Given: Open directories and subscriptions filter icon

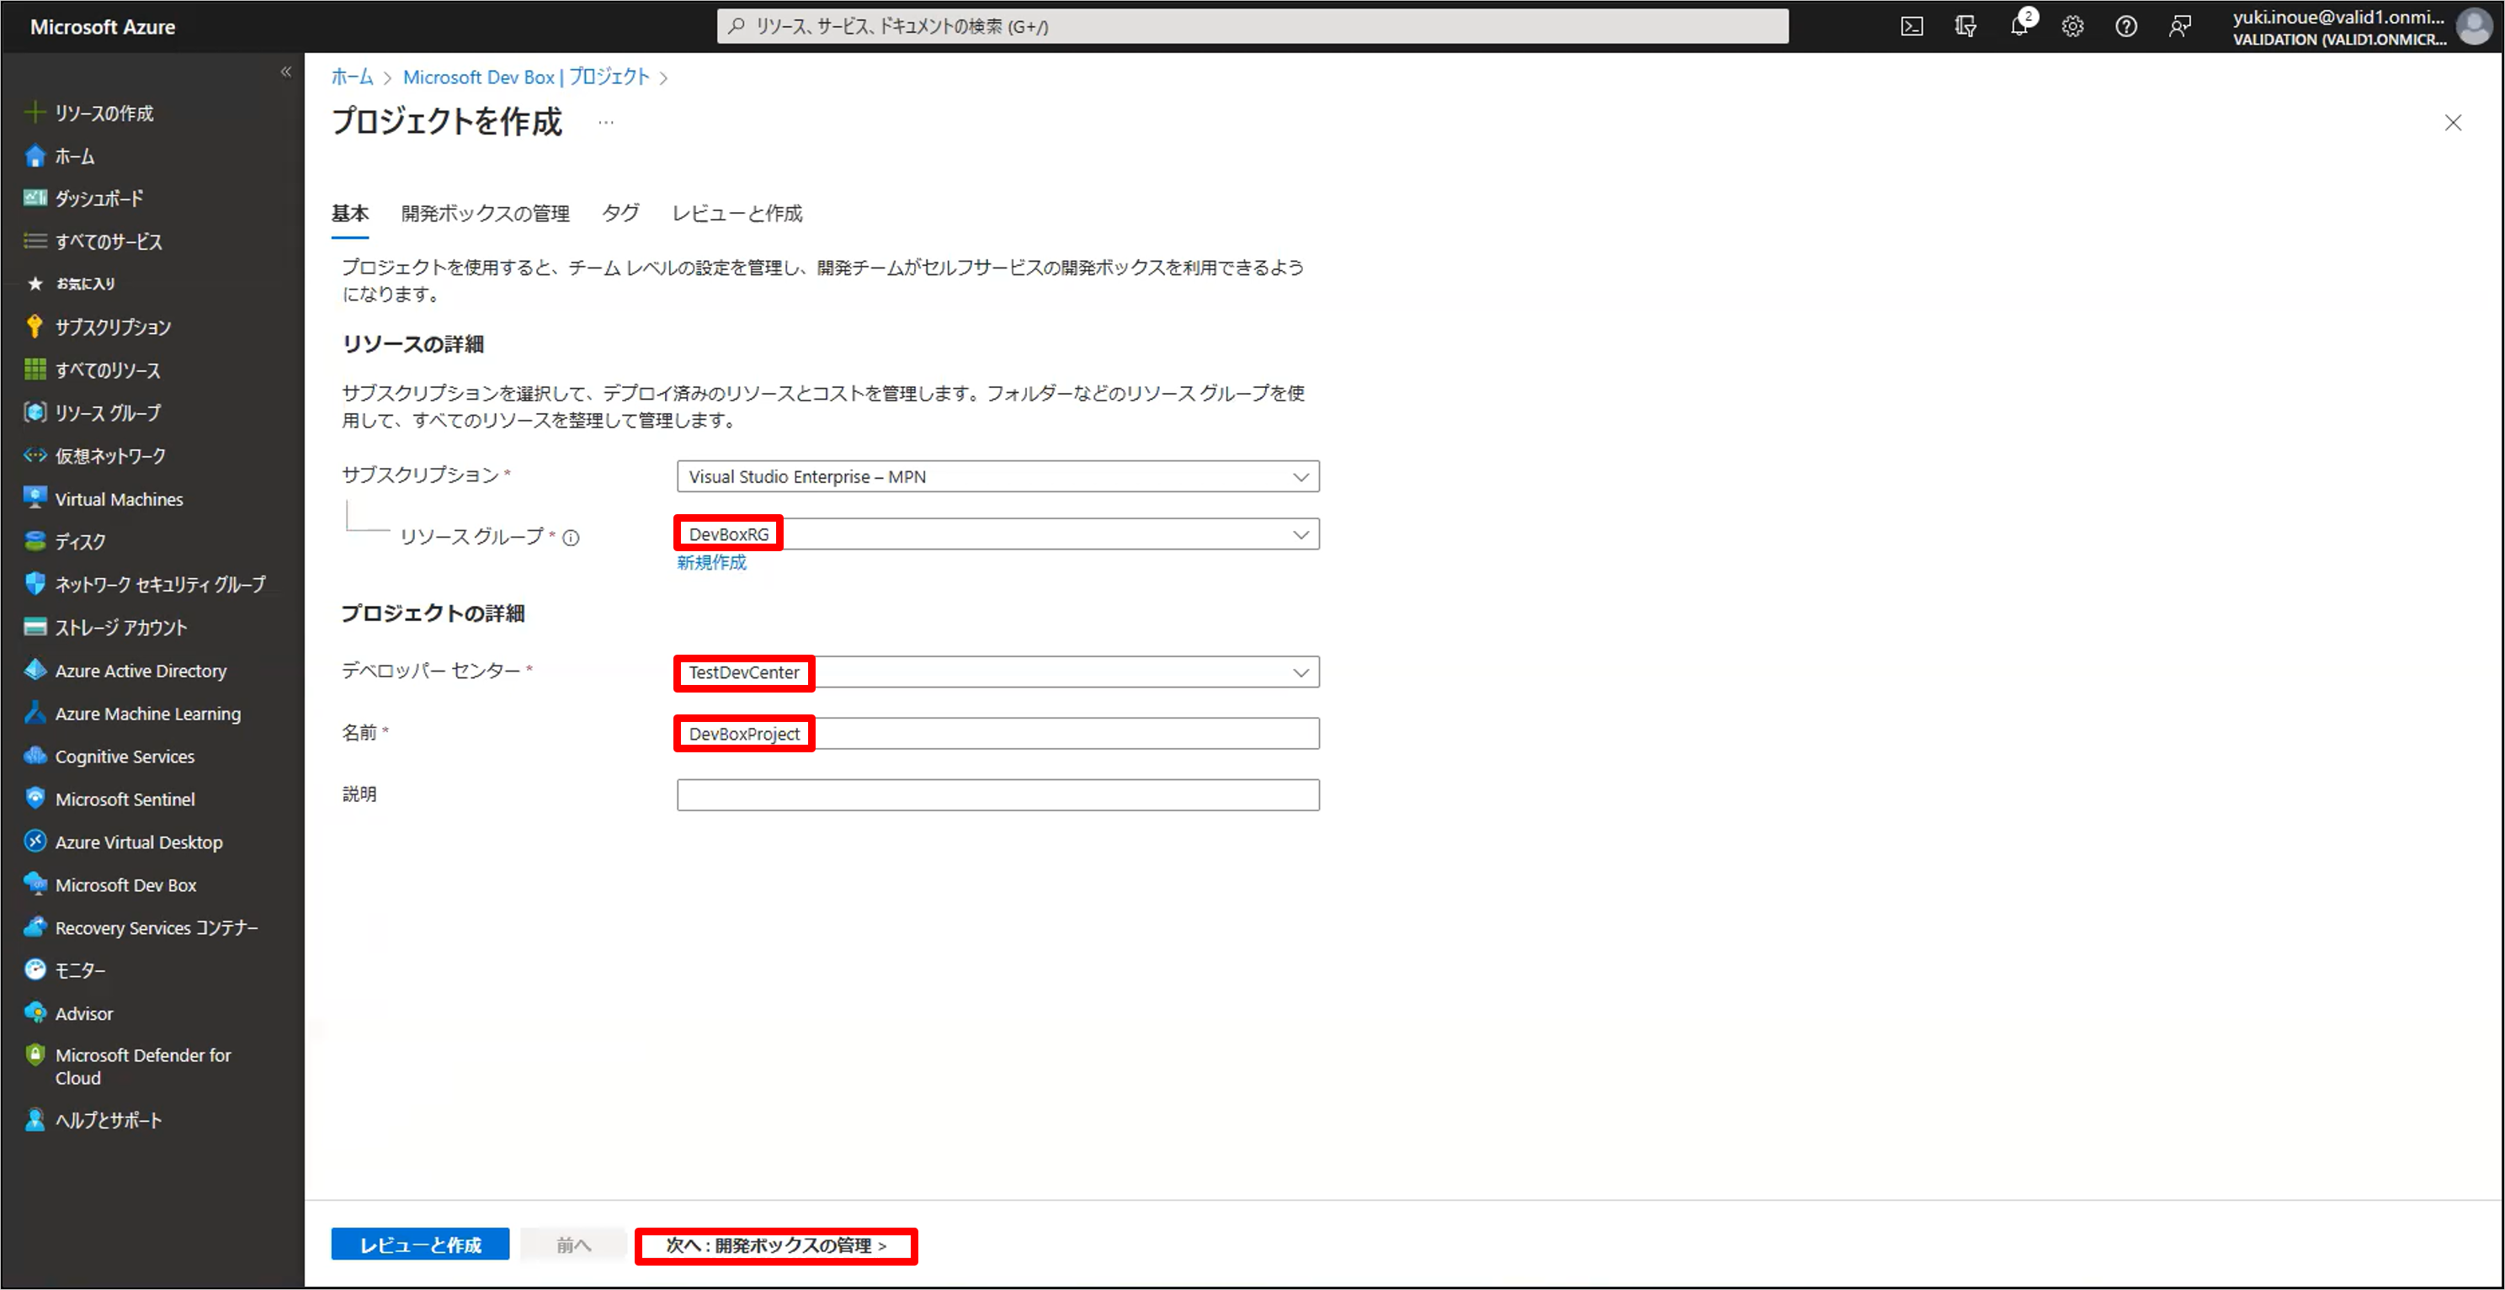Looking at the screenshot, I should pyautogui.click(x=1965, y=26).
